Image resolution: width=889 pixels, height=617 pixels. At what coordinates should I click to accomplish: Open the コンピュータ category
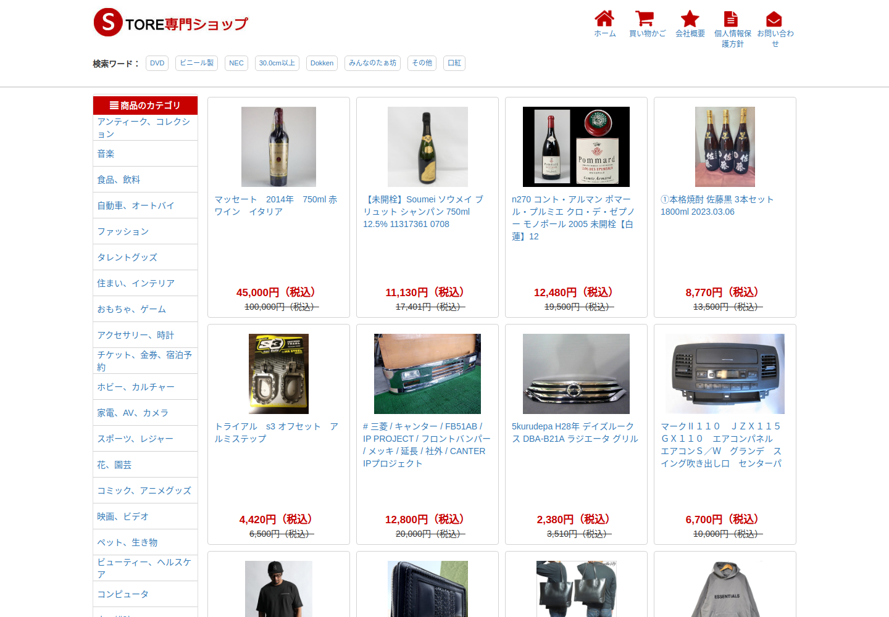(145, 594)
